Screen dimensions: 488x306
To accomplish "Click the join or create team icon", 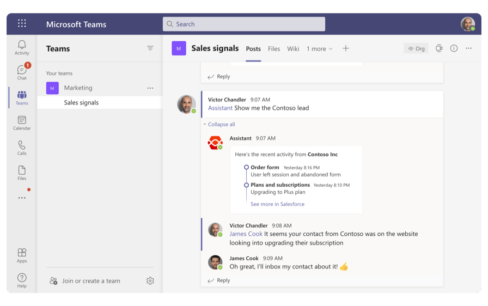I will [x=53, y=281].
